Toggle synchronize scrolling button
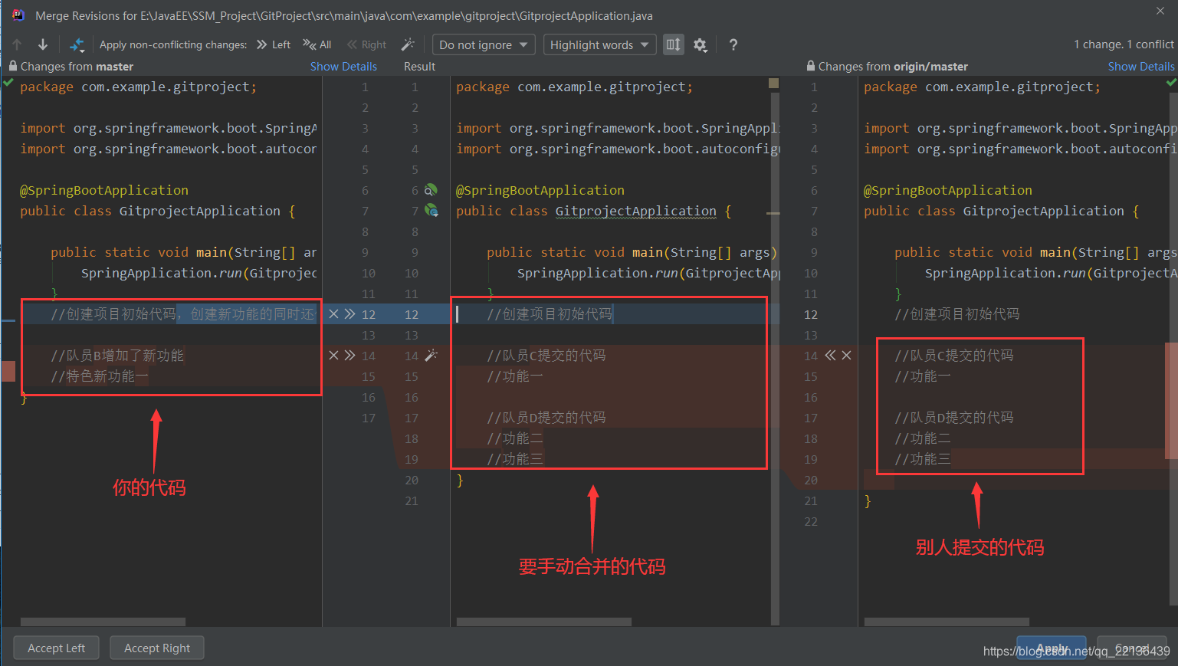Image resolution: width=1178 pixels, height=666 pixels. coord(673,44)
